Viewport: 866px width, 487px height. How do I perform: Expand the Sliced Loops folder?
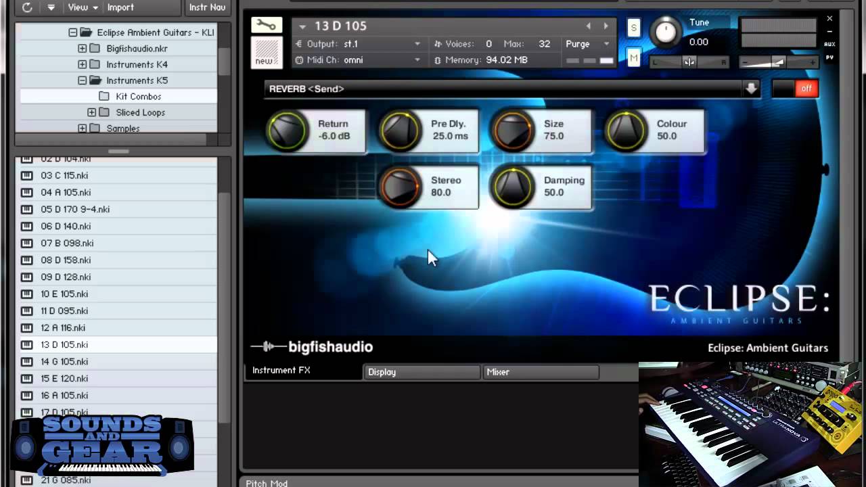(x=91, y=112)
